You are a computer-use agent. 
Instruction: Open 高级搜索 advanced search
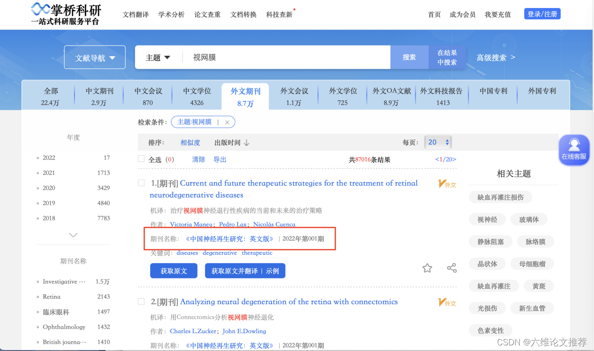click(496, 57)
